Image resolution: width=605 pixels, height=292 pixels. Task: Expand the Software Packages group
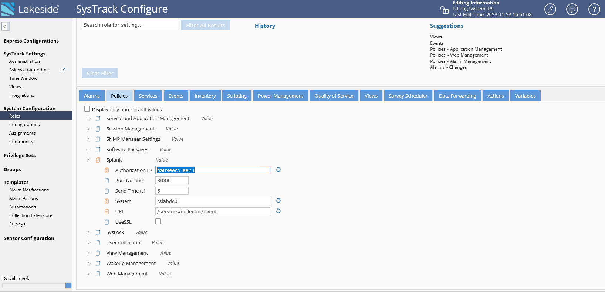point(88,150)
